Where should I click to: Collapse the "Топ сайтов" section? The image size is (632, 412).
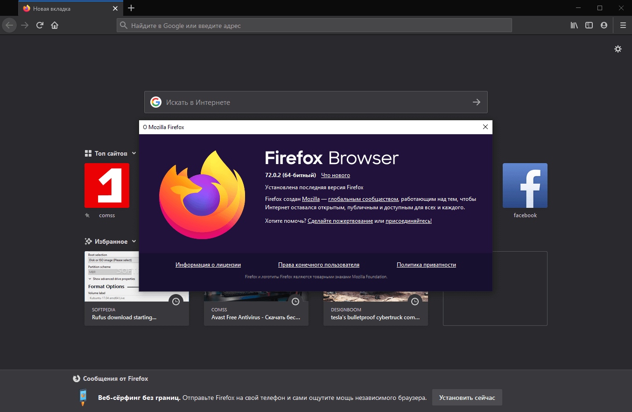[134, 153]
